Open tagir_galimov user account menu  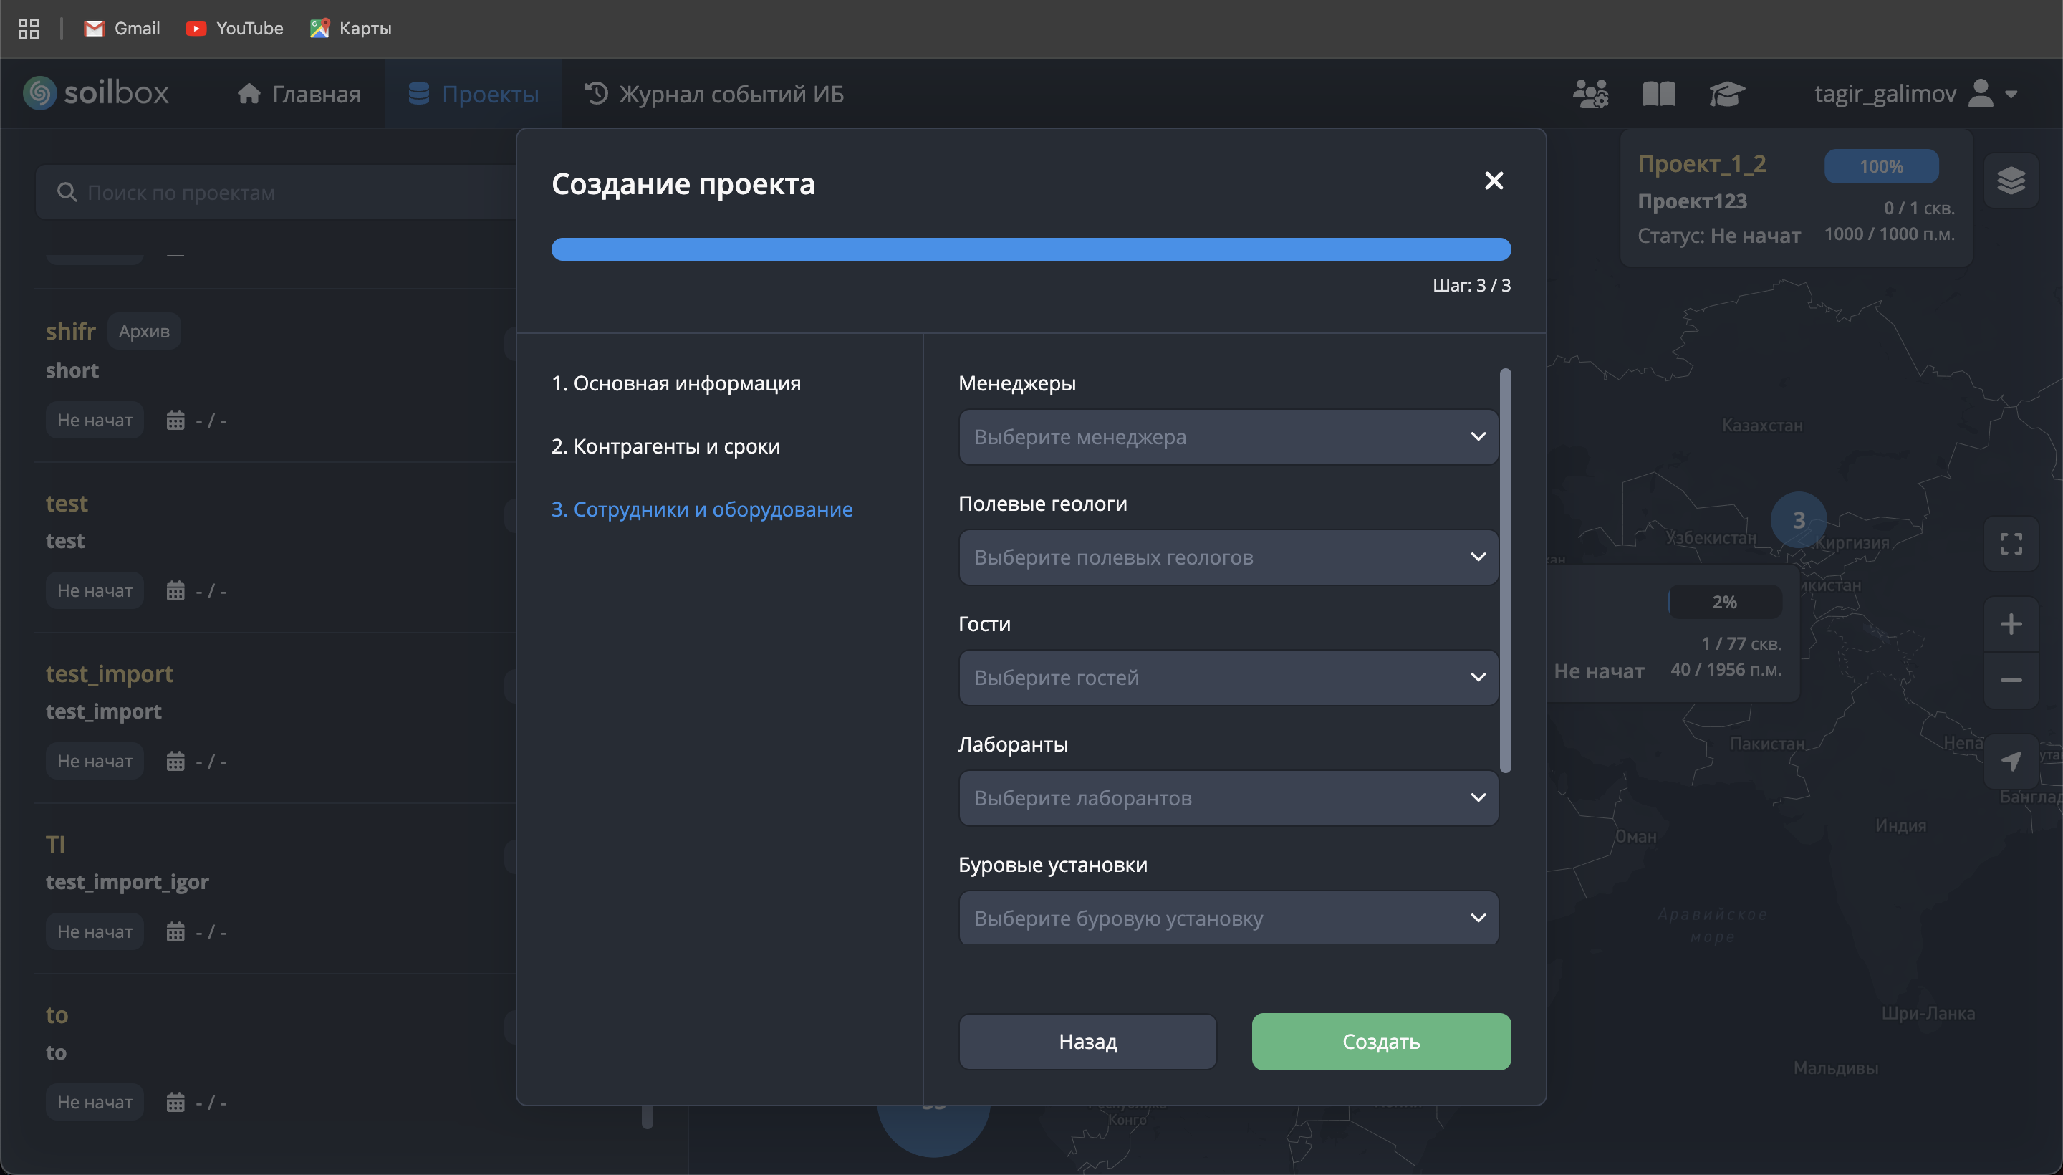pyautogui.click(x=1915, y=94)
